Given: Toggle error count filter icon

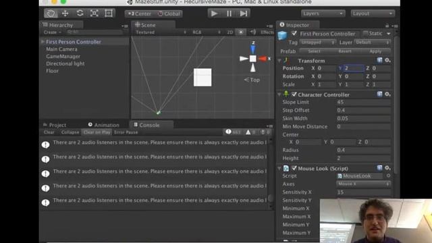Looking at the screenshot, I should tap(265, 132).
